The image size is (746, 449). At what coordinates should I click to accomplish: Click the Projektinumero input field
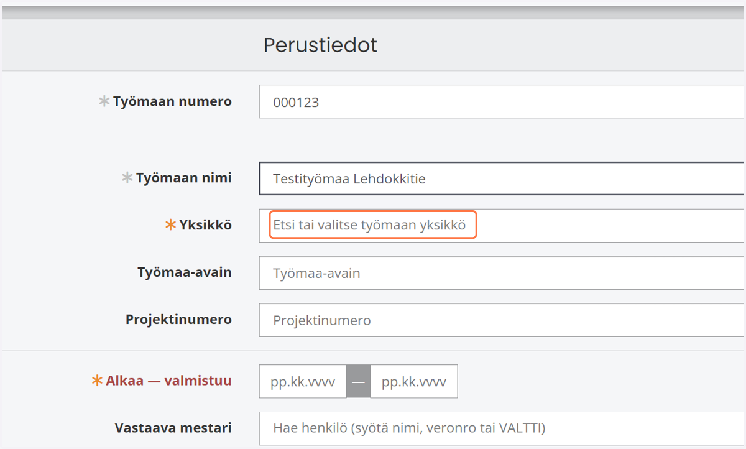pyautogui.click(x=502, y=320)
